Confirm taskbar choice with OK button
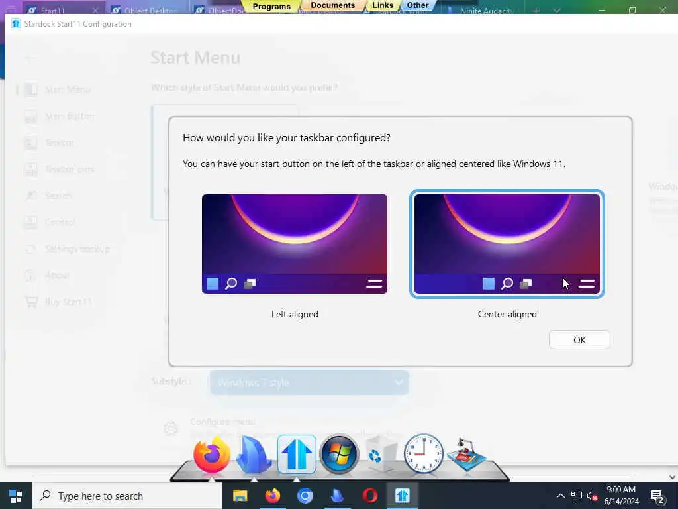The image size is (678, 509). 579,340
